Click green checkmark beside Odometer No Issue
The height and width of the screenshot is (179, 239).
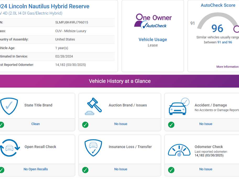click(171, 170)
